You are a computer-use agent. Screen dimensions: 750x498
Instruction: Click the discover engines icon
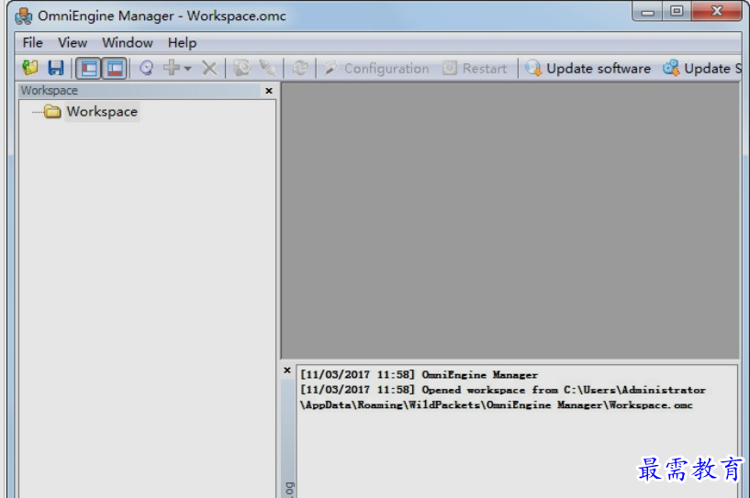coord(146,68)
